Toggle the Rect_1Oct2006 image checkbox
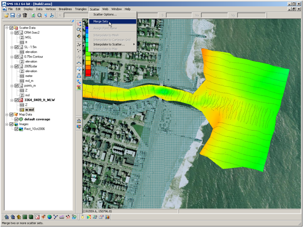This screenshot has height=227, width=303. 16,129
